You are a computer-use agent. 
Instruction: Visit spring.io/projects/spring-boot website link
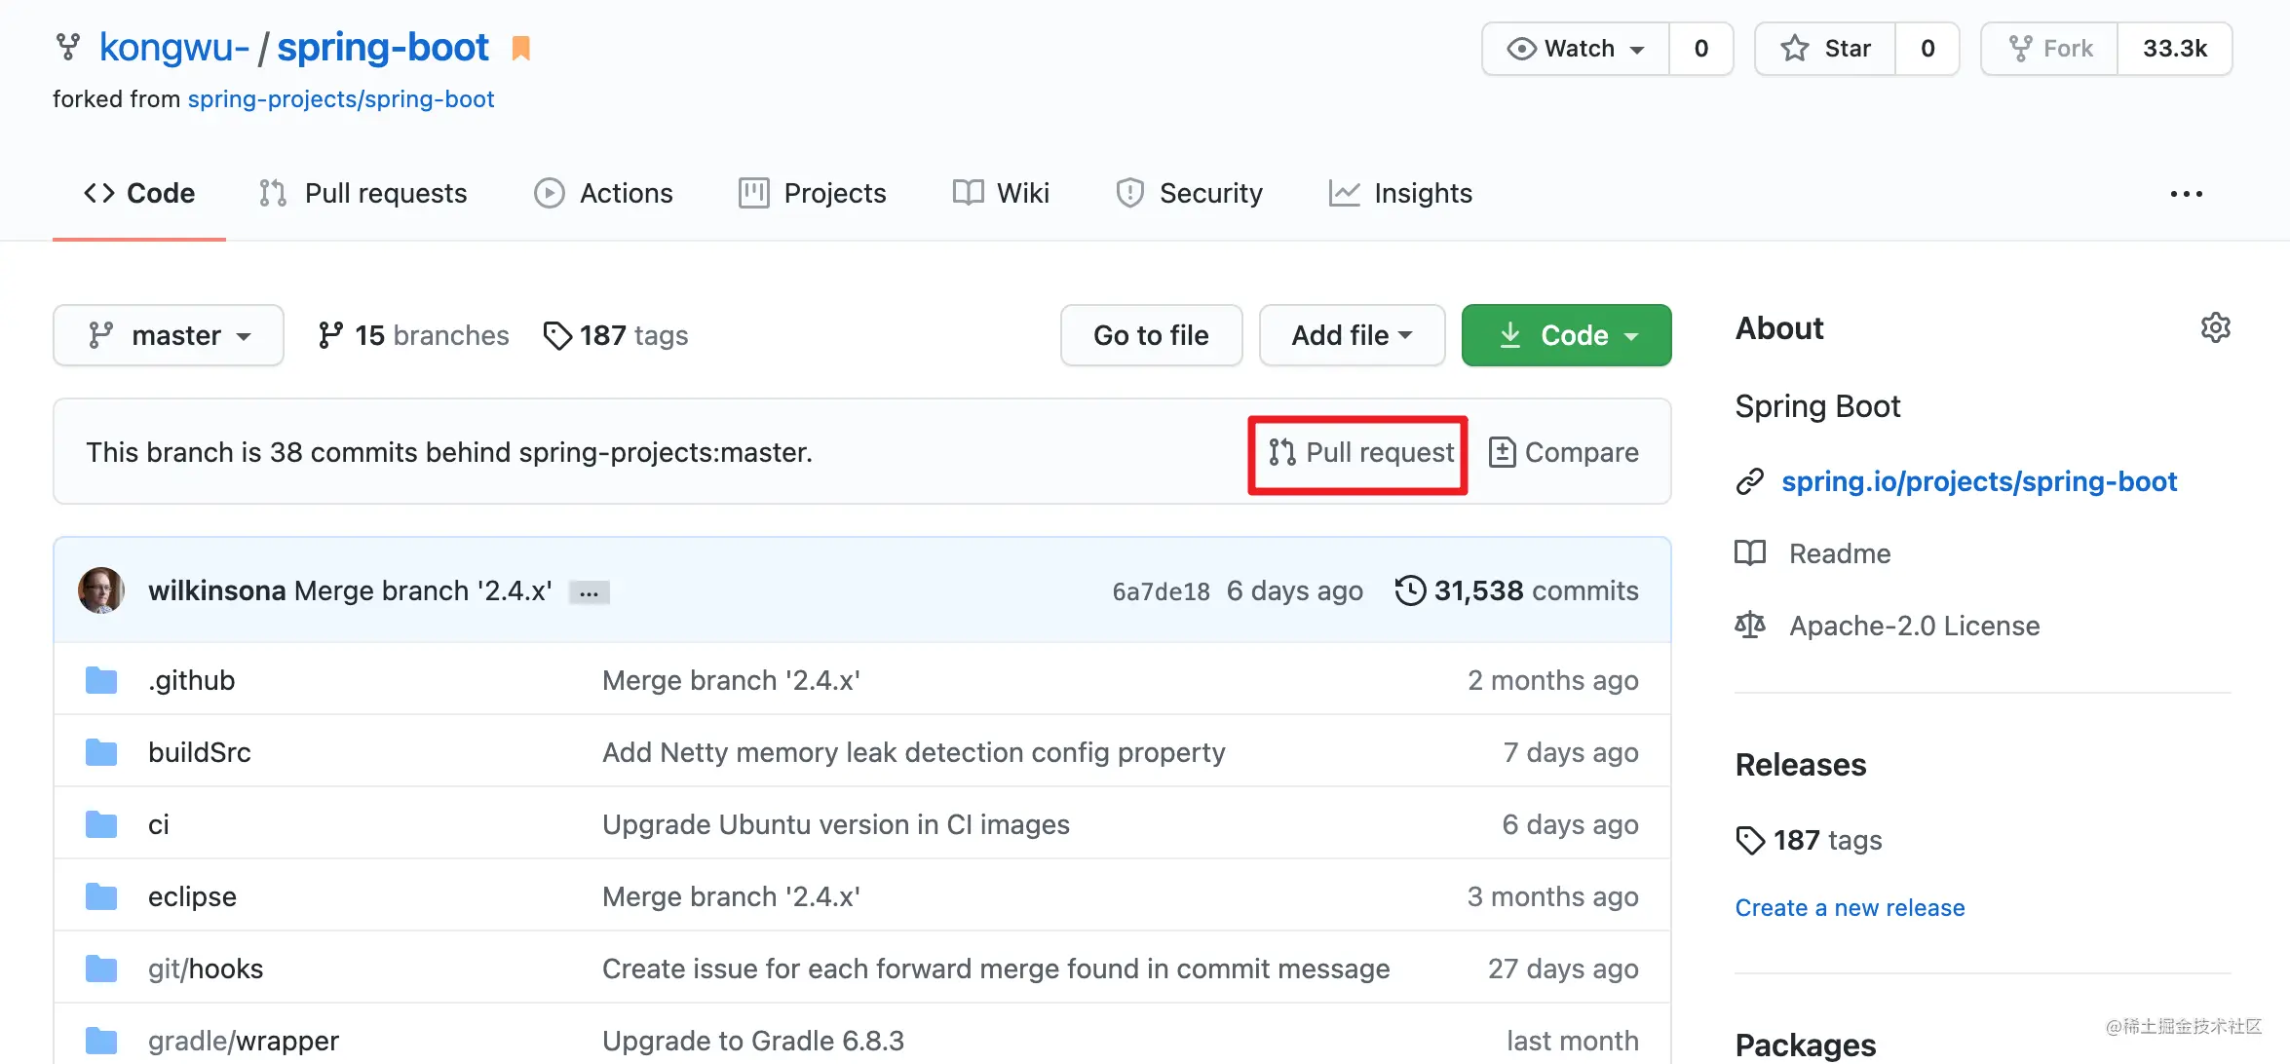click(1979, 481)
